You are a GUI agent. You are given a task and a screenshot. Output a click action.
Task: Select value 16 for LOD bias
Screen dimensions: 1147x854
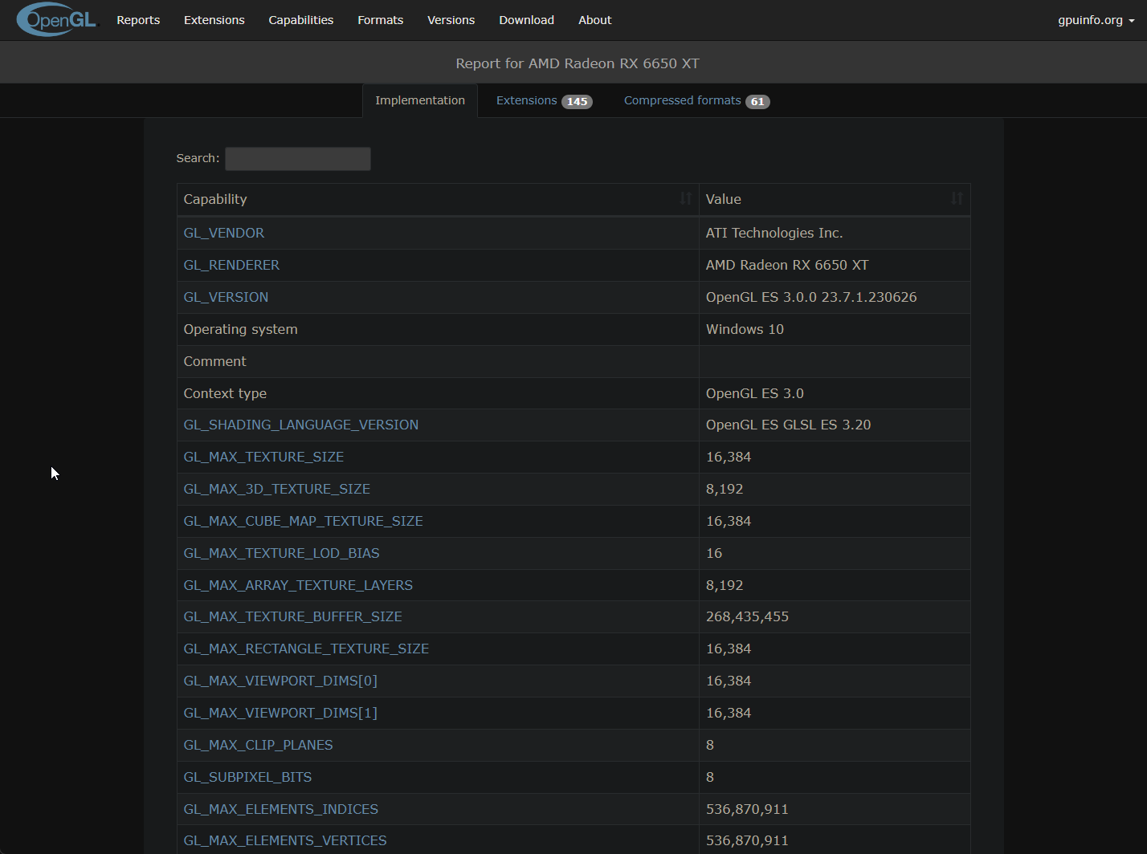(714, 553)
